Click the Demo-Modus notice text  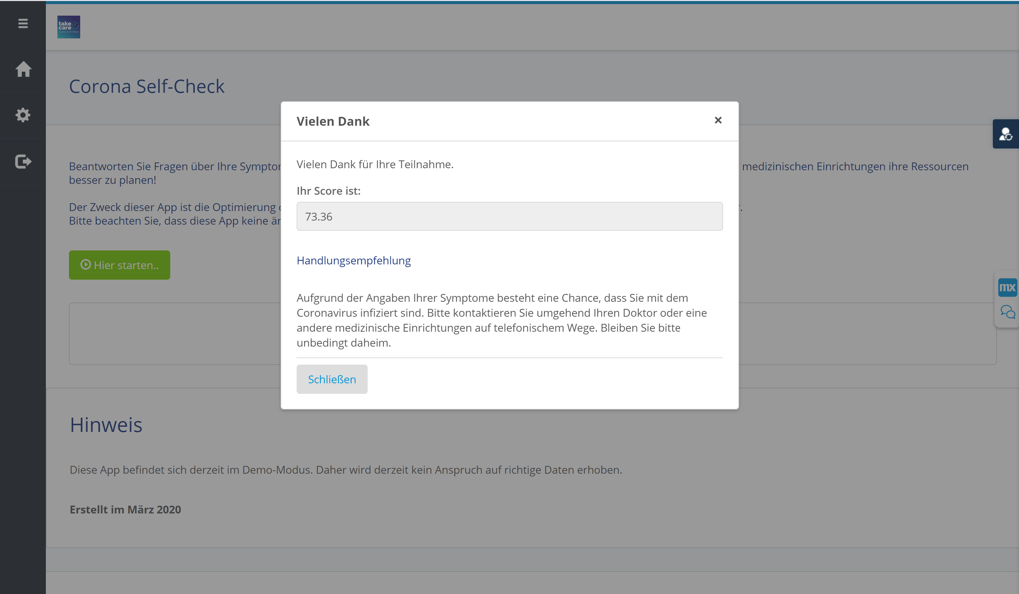tap(346, 470)
